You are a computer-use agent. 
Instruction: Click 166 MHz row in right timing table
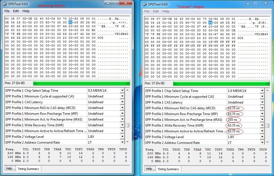(x=207, y=157)
